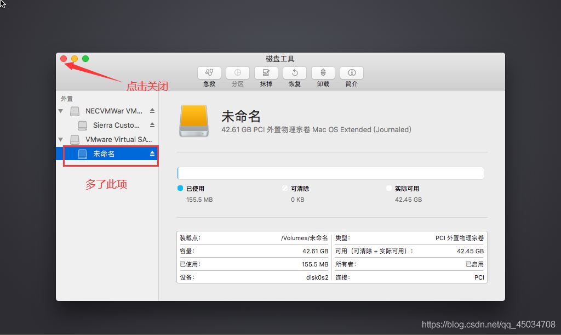The width and height of the screenshot is (561, 335).
Task: Click the disk usage bar
Action: point(330,173)
